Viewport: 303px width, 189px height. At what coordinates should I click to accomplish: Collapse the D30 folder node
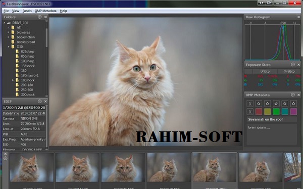pyautogui.click(x=8, y=46)
